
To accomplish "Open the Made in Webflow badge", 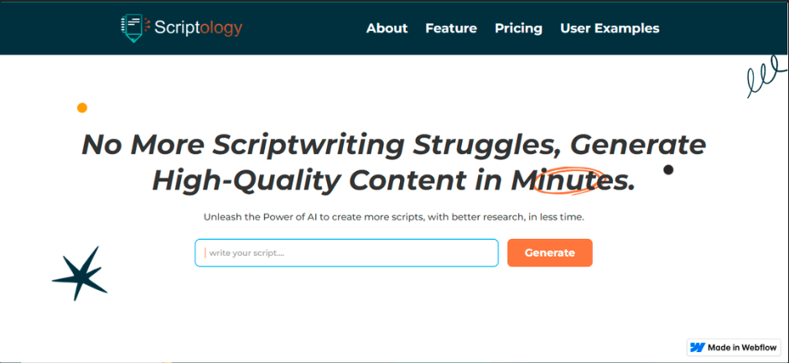I will click(734, 347).
